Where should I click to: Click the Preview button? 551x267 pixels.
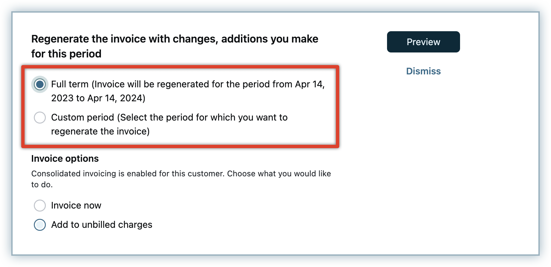tap(423, 42)
